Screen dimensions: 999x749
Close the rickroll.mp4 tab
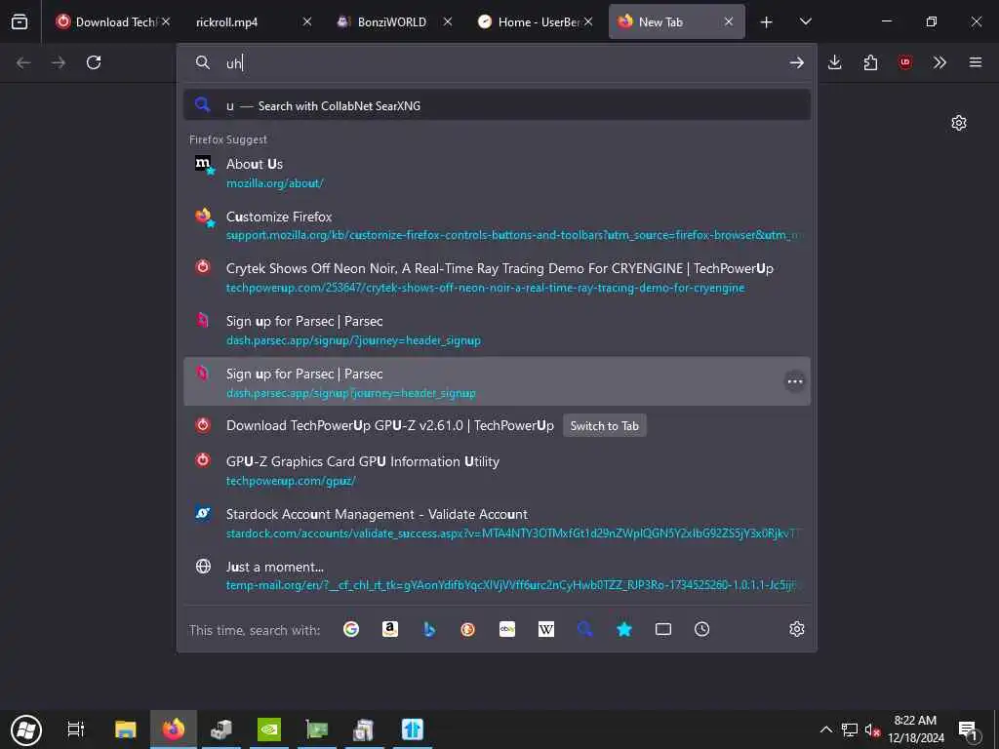[x=307, y=21]
